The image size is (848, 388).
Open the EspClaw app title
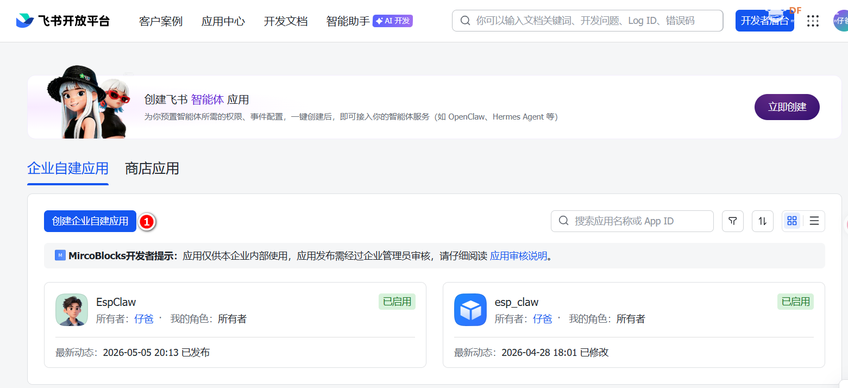(x=116, y=302)
